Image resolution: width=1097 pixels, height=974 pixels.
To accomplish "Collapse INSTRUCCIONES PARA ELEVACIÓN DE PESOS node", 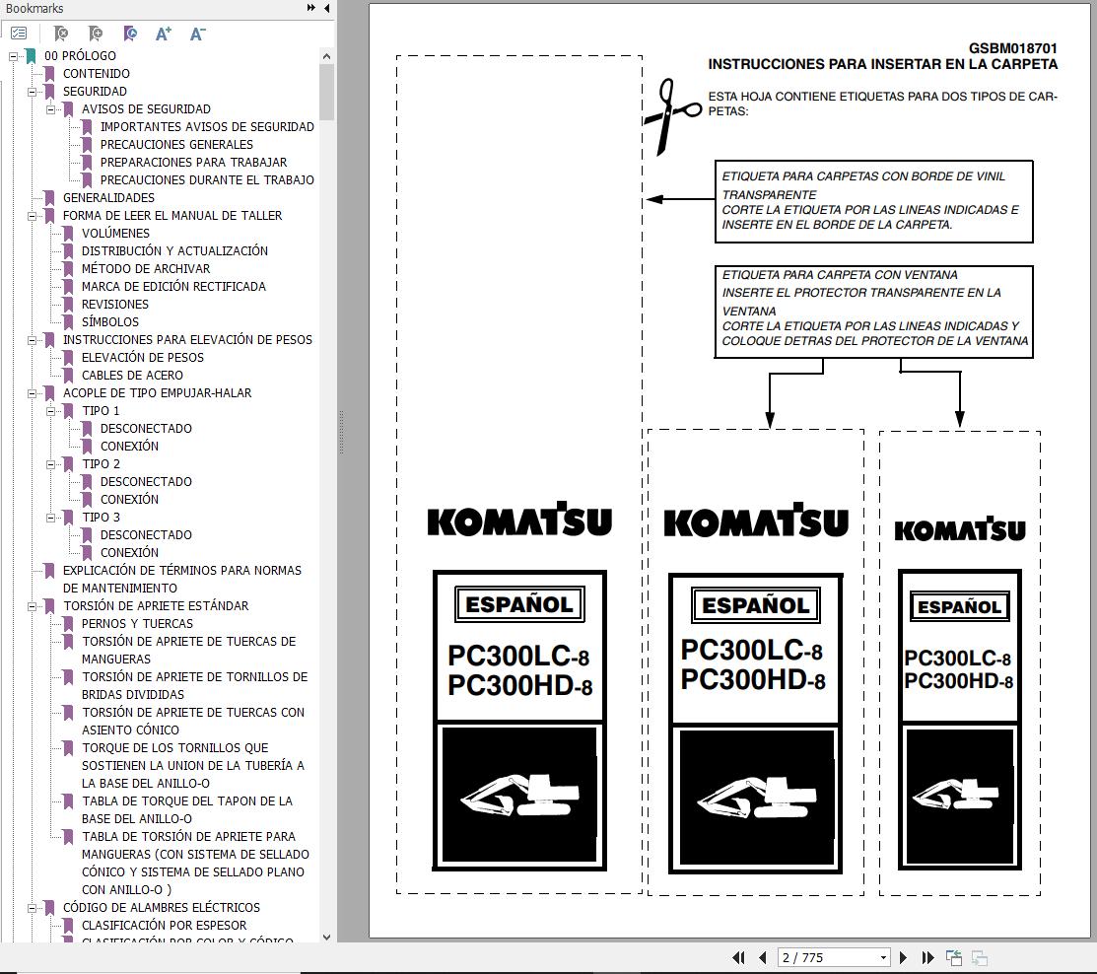I will (32, 340).
